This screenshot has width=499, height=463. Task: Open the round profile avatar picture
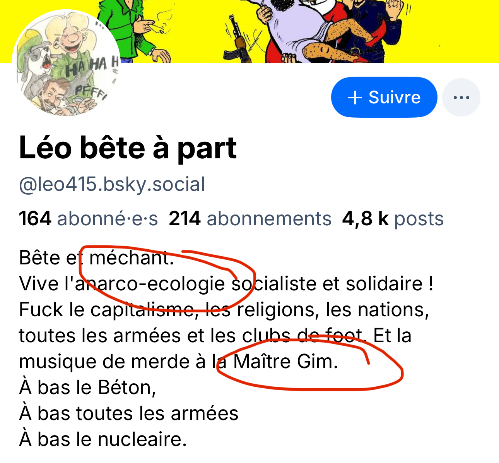point(67,64)
